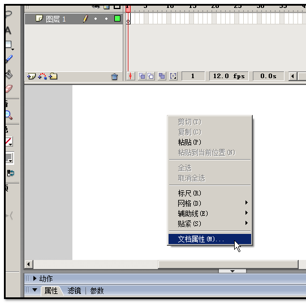The height and width of the screenshot is (303, 306).
Task: Switch to the 滤镜 tab
Action: click(74, 291)
